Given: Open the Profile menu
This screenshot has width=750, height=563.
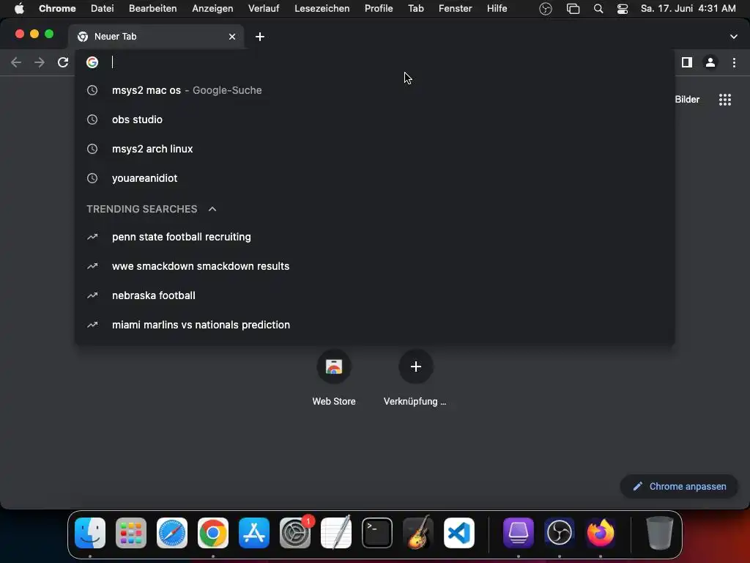Looking at the screenshot, I should 379,8.
